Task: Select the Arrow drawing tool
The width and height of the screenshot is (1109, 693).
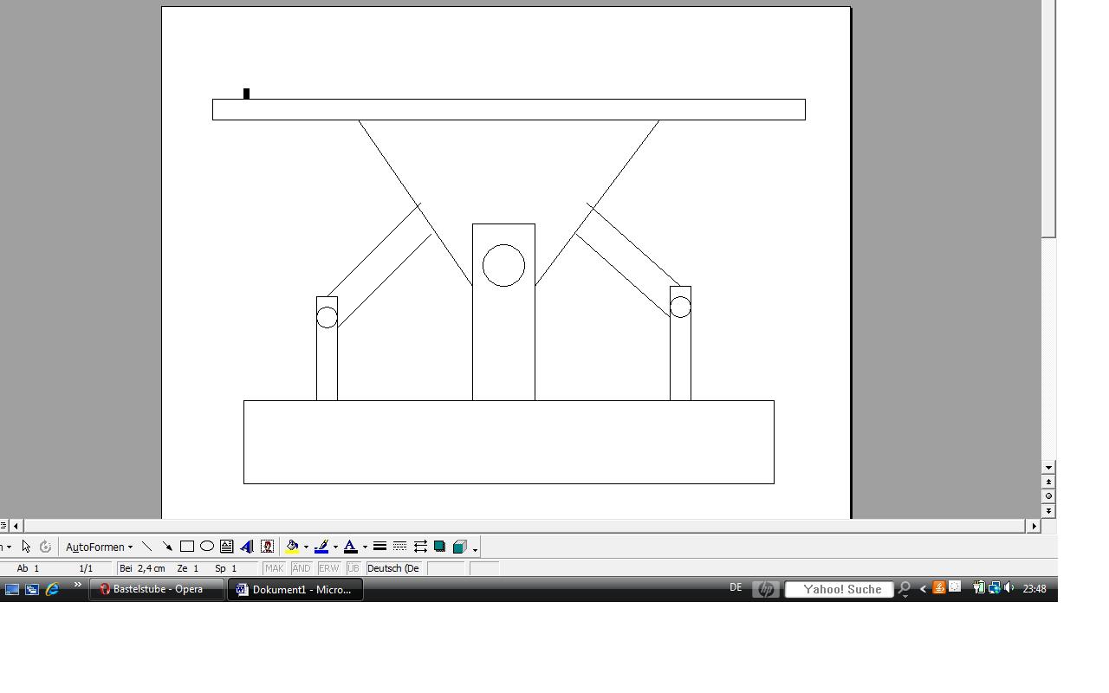Action: click(x=166, y=547)
